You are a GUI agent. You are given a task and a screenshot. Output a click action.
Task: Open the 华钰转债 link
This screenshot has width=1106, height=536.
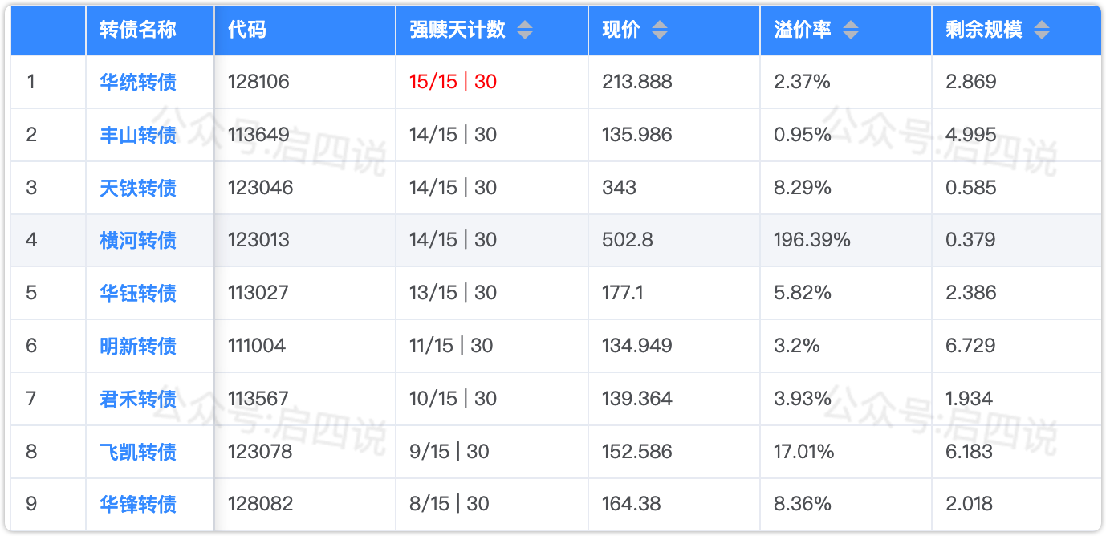tap(138, 293)
